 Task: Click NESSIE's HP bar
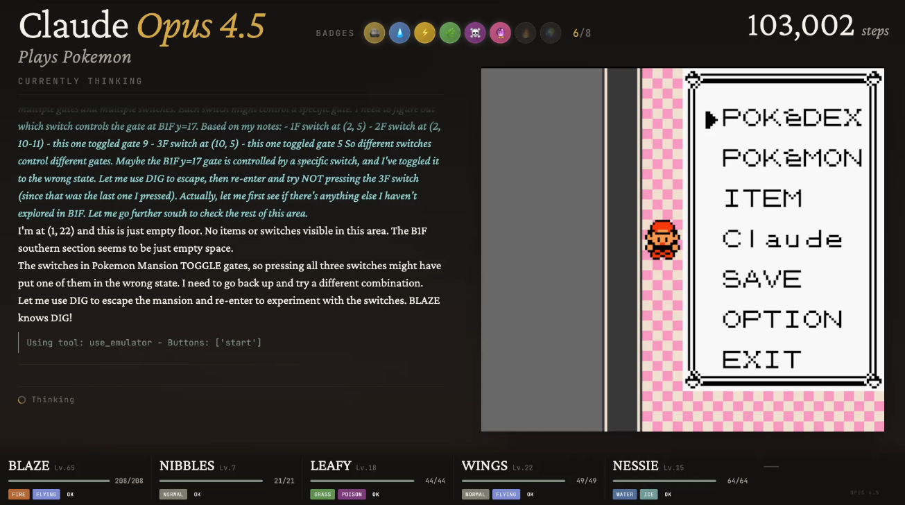pos(664,481)
